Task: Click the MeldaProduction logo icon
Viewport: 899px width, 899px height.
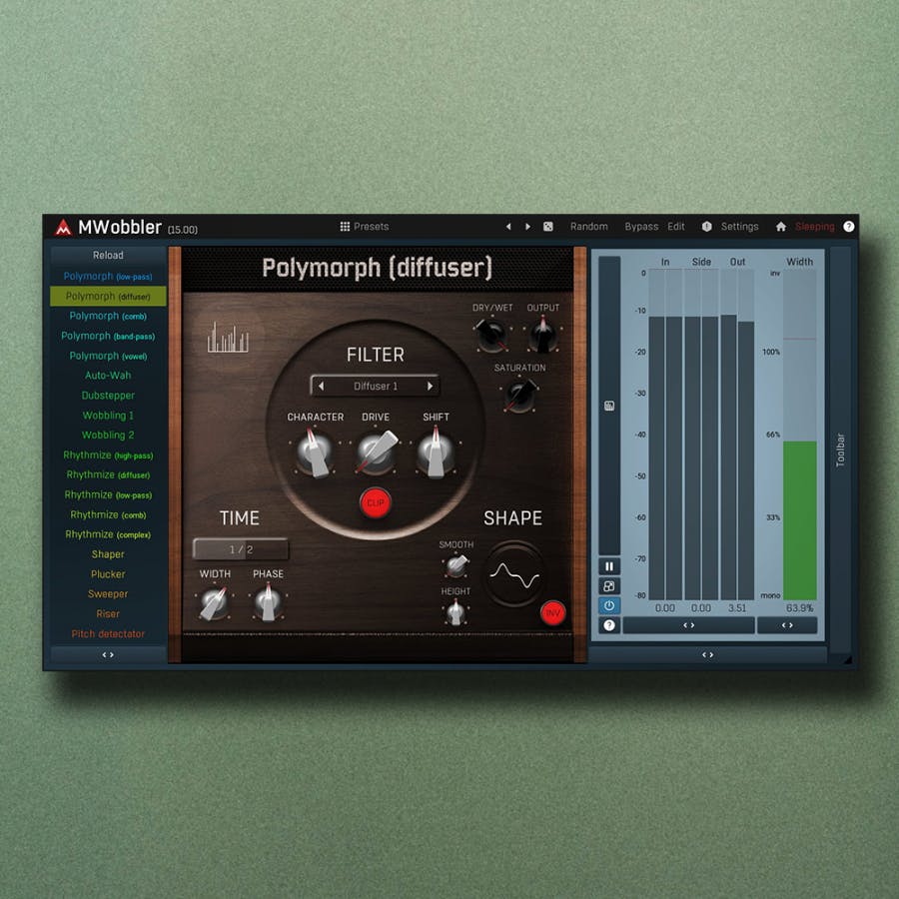Action: (x=63, y=227)
